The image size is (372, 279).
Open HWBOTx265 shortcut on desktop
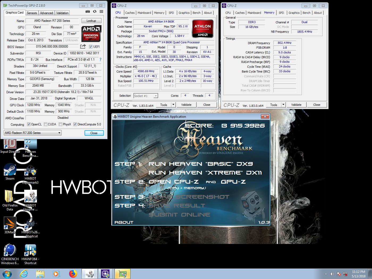pos(31,227)
